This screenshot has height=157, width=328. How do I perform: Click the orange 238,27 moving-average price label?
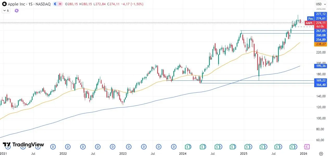coord(321,44)
